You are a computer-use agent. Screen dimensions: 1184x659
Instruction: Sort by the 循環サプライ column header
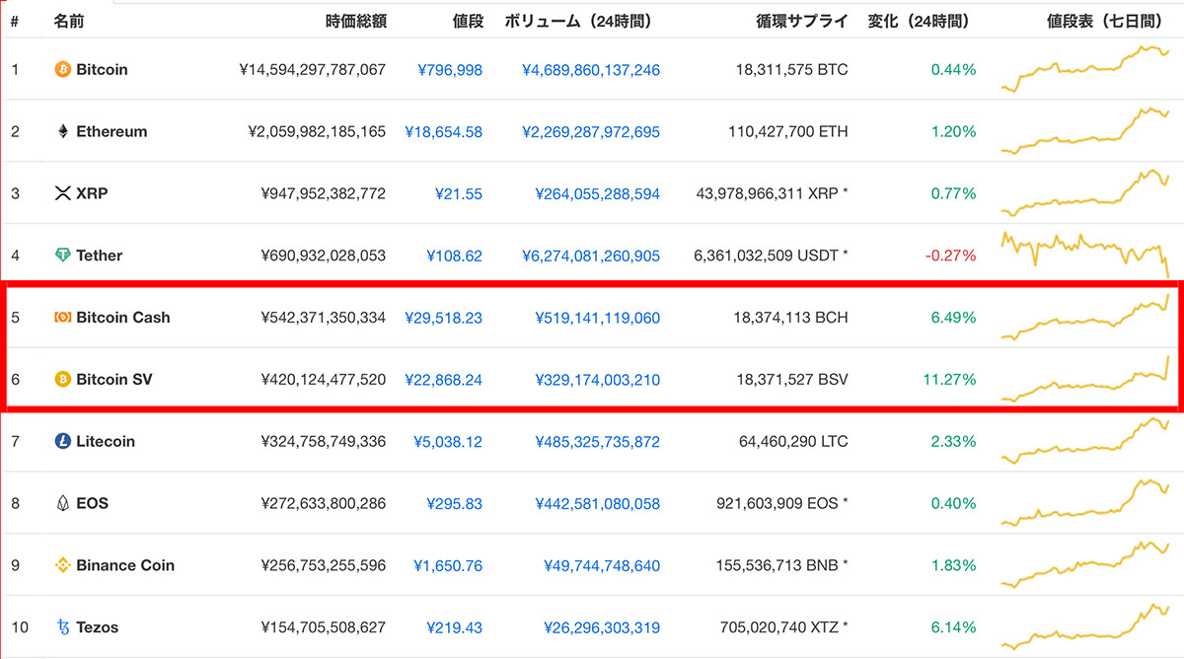tap(800, 20)
